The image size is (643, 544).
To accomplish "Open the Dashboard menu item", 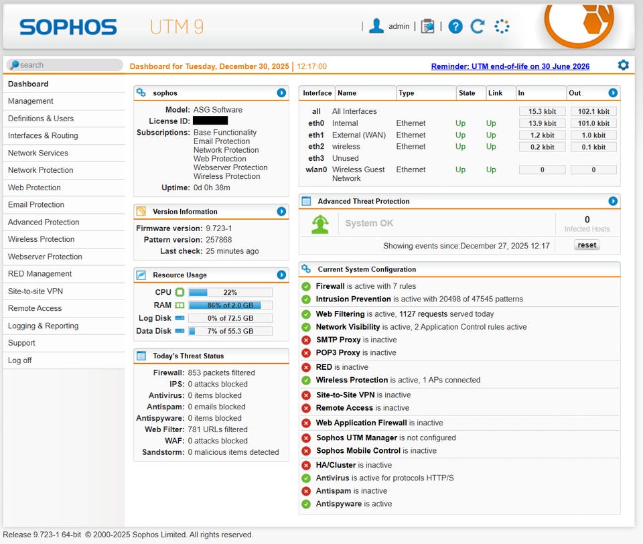I will (x=64, y=84).
